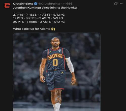
Task: Select the 20 PTS stat line
Action: point(39,22)
